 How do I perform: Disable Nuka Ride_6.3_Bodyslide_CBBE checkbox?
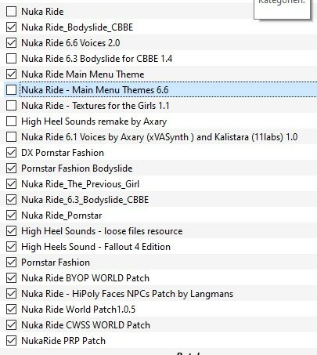[x=11, y=200]
